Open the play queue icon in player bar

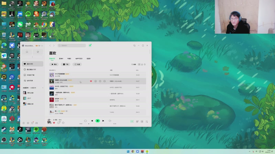(147, 121)
